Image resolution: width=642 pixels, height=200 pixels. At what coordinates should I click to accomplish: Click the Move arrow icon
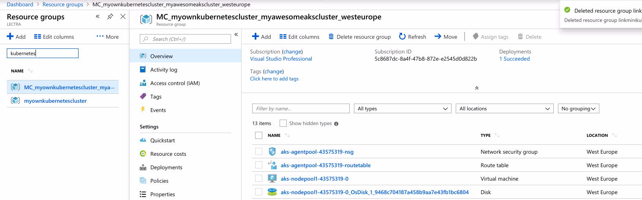[x=438, y=37]
